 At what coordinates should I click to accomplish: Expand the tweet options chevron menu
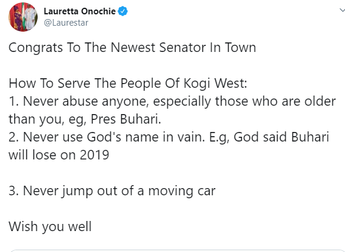pos(342,10)
